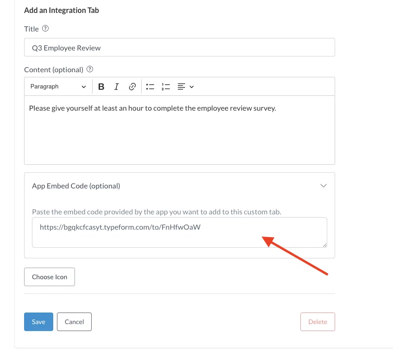Click the help icon beside Content (optional)
Screen dimensions: 393x363
[90, 69]
